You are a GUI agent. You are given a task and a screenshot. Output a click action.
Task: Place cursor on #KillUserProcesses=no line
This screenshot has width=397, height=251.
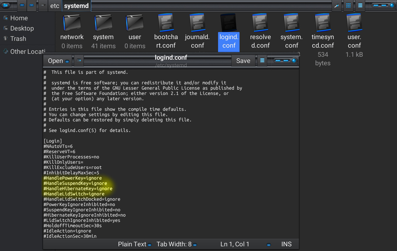pyautogui.click(x=71, y=157)
